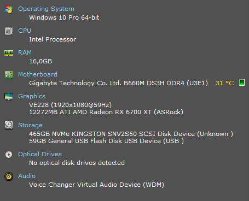Go to the RAM section heading
Screen dimensions: 249x201
click(25, 52)
